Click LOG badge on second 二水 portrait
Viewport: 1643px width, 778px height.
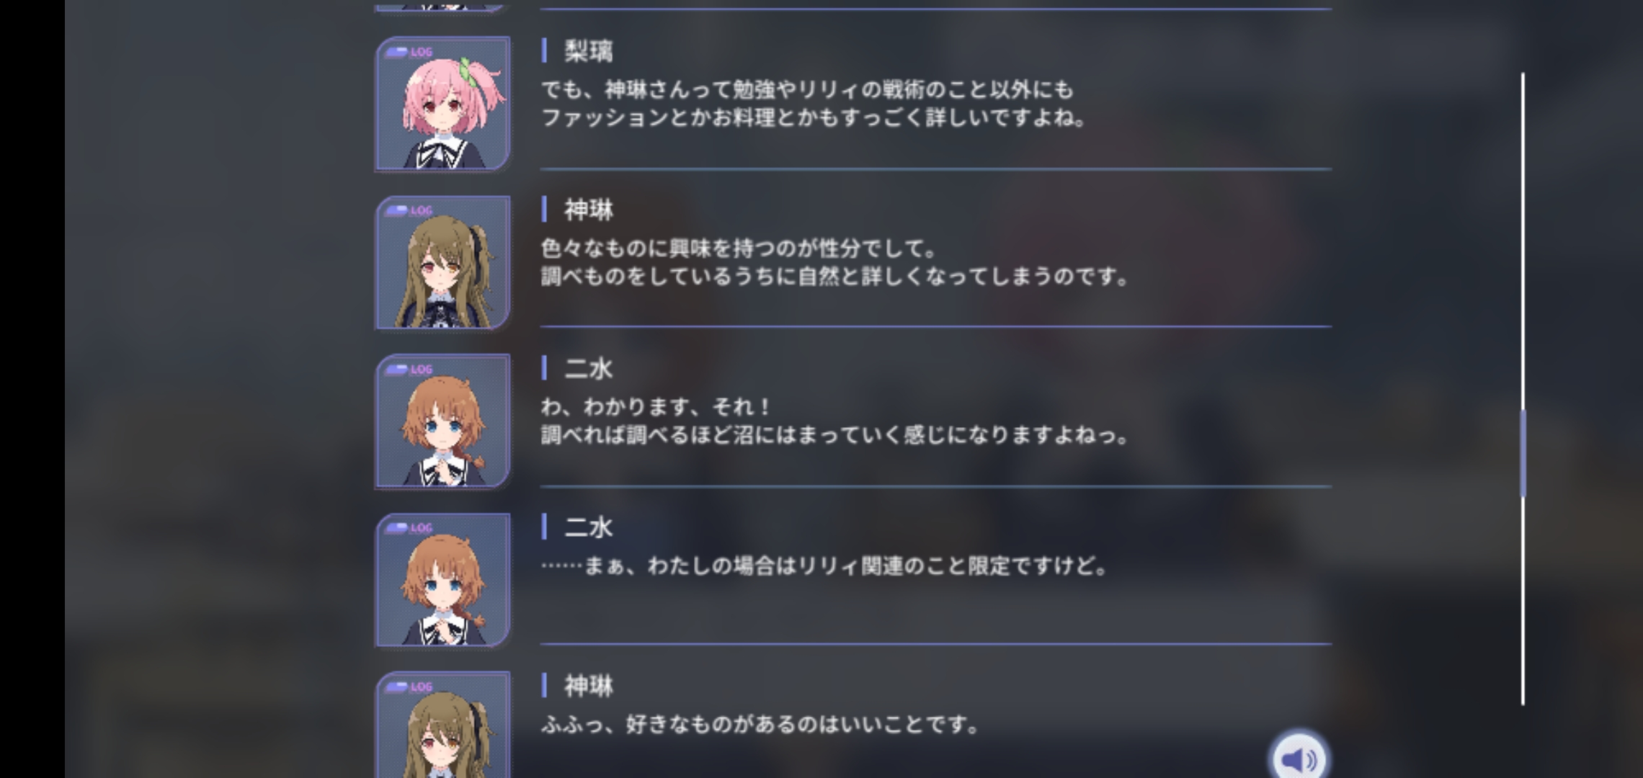coord(409,527)
